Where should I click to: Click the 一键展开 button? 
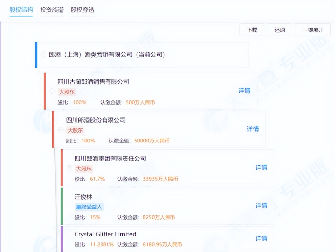[x=313, y=30]
